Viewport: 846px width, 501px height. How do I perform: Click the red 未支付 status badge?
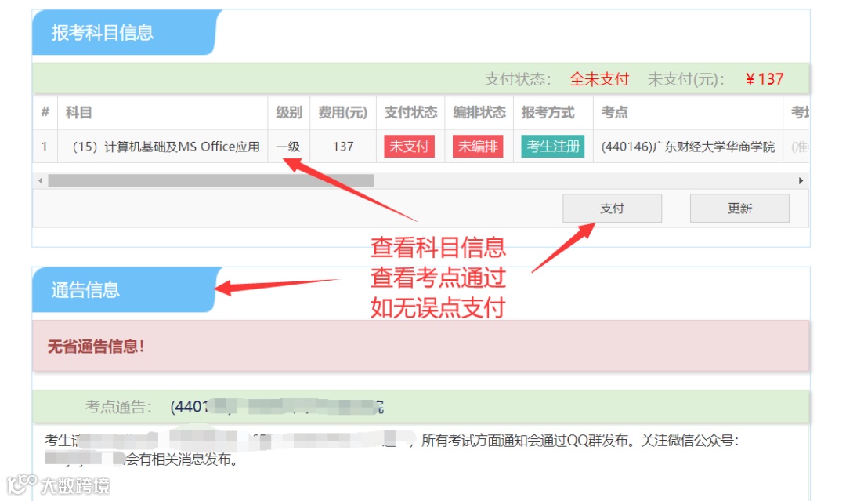(x=410, y=147)
